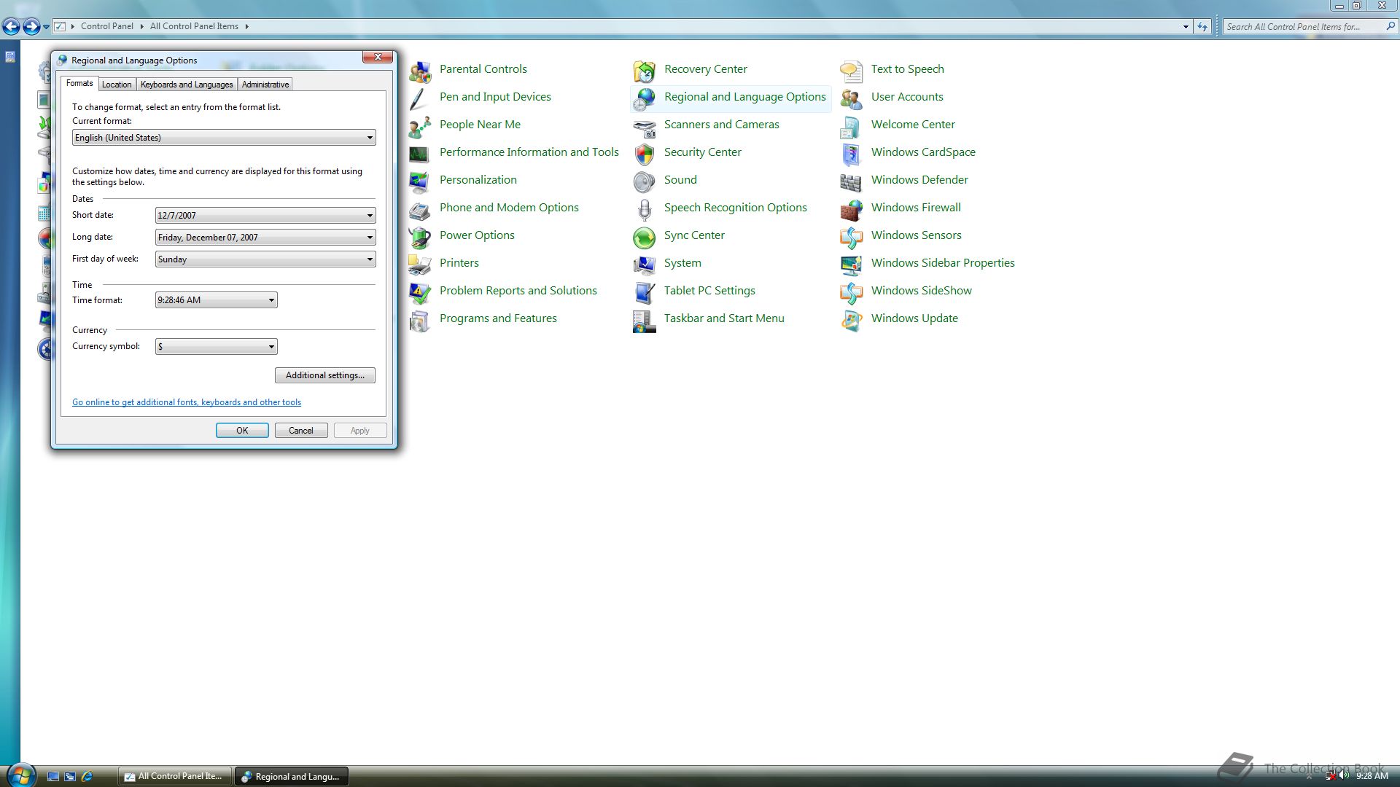Click Regional and Language Options item
This screenshot has height=787, width=1400.
(x=731, y=98)
